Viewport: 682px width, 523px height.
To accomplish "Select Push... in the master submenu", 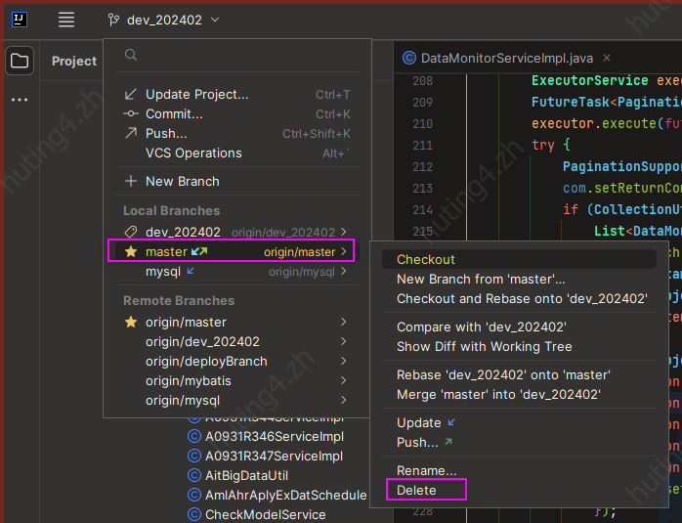I will (x=519, y=442).
